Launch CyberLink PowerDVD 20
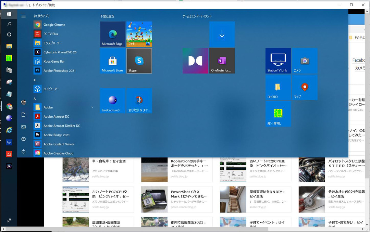The height and width of the screenshot is (232, 370). 60,52
